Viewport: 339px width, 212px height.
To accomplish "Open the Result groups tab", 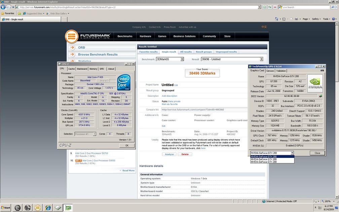I will tap(204, 52).
